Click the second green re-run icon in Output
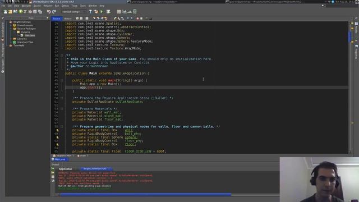Screen dimensions: 359x202 [x=53, y=173]
